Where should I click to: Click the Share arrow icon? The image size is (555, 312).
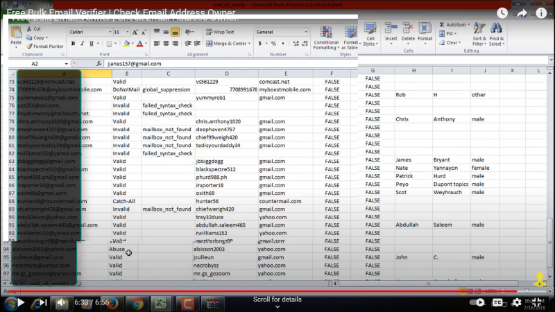(522, 13)
